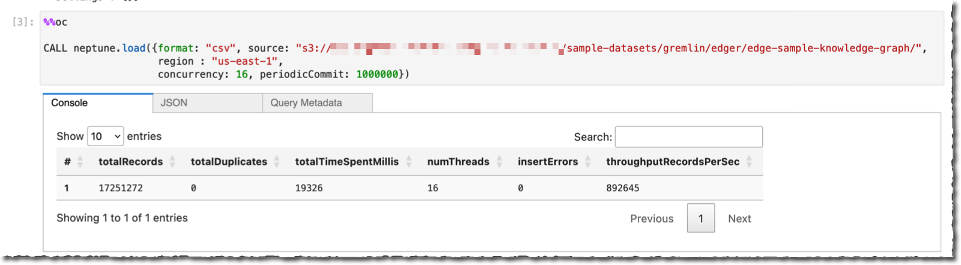Sort by totalRecords column arrows
Screen dimensions: 961x265
tap(172, 161)
